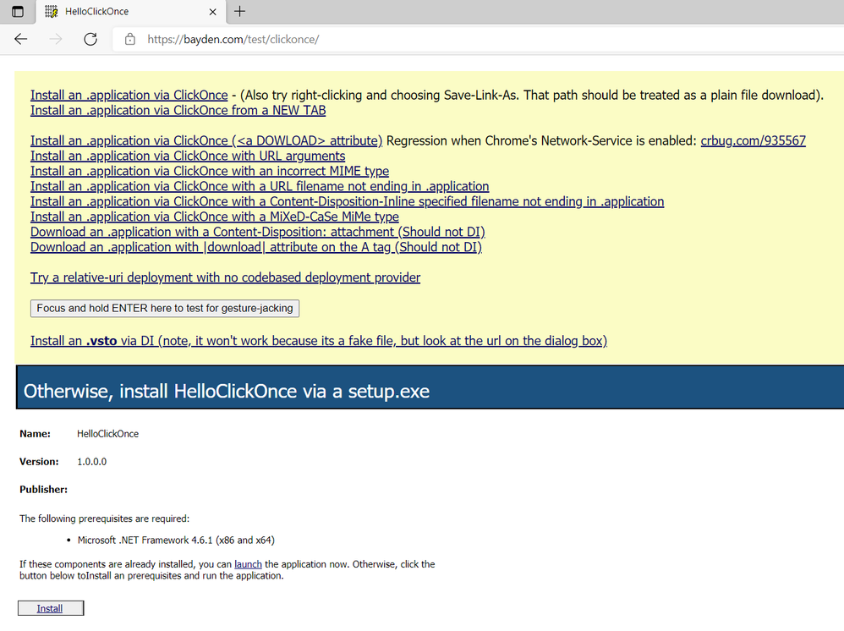Click the 'launch' link
The height and width of the screenshot is (631, 844).
[248, 563]
